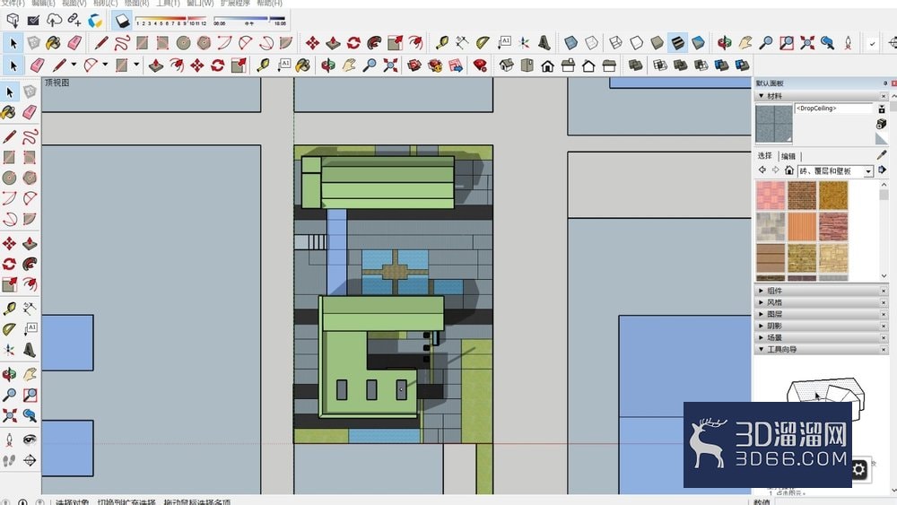Pick the Offset tool in the top toolbar
Screen dimensions: 897x505
[x=415, y=43]
